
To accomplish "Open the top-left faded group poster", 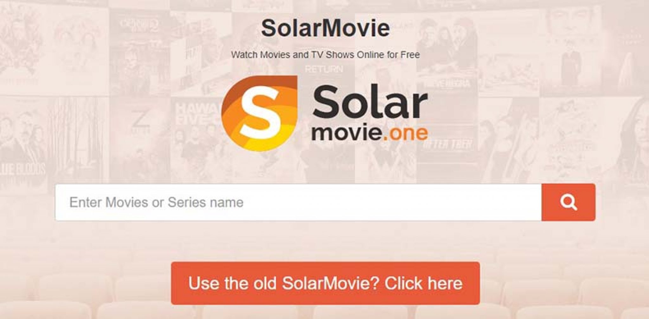I will click(x=54, y=47).
